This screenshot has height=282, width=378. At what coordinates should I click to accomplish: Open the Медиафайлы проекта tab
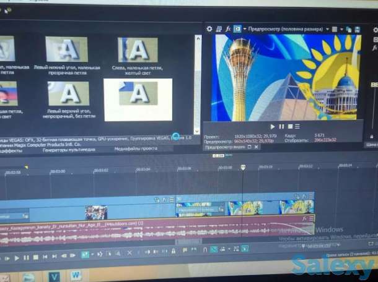click(136, 149)
